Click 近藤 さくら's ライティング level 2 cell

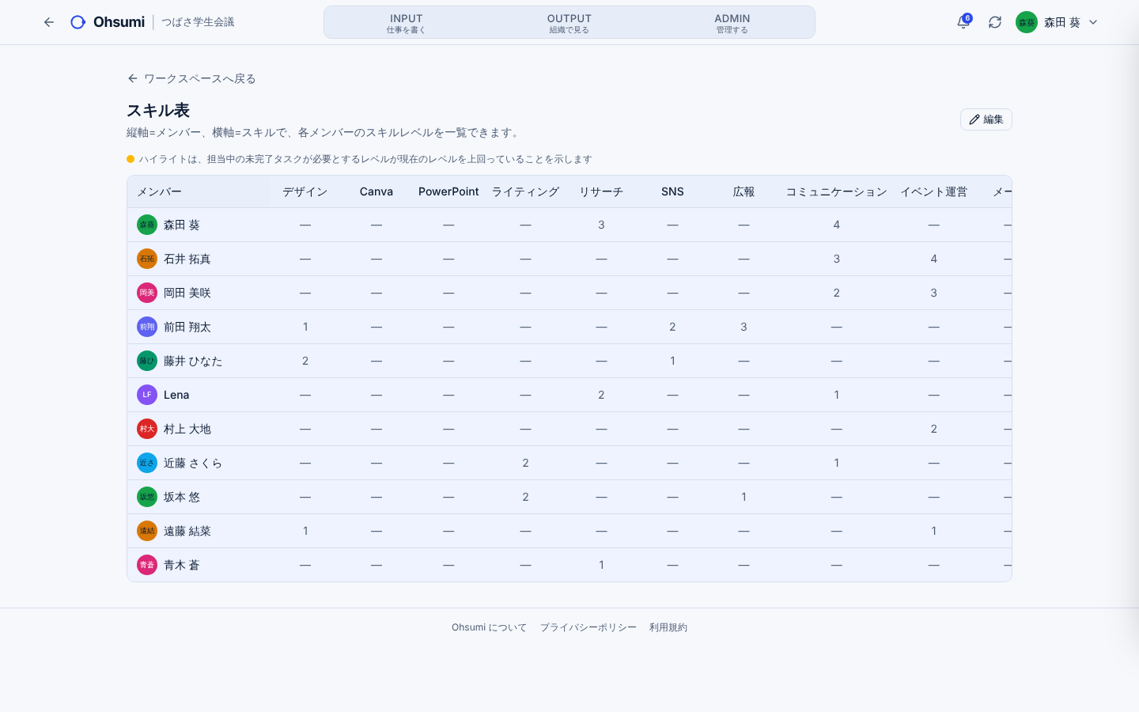tap(525, 463)
